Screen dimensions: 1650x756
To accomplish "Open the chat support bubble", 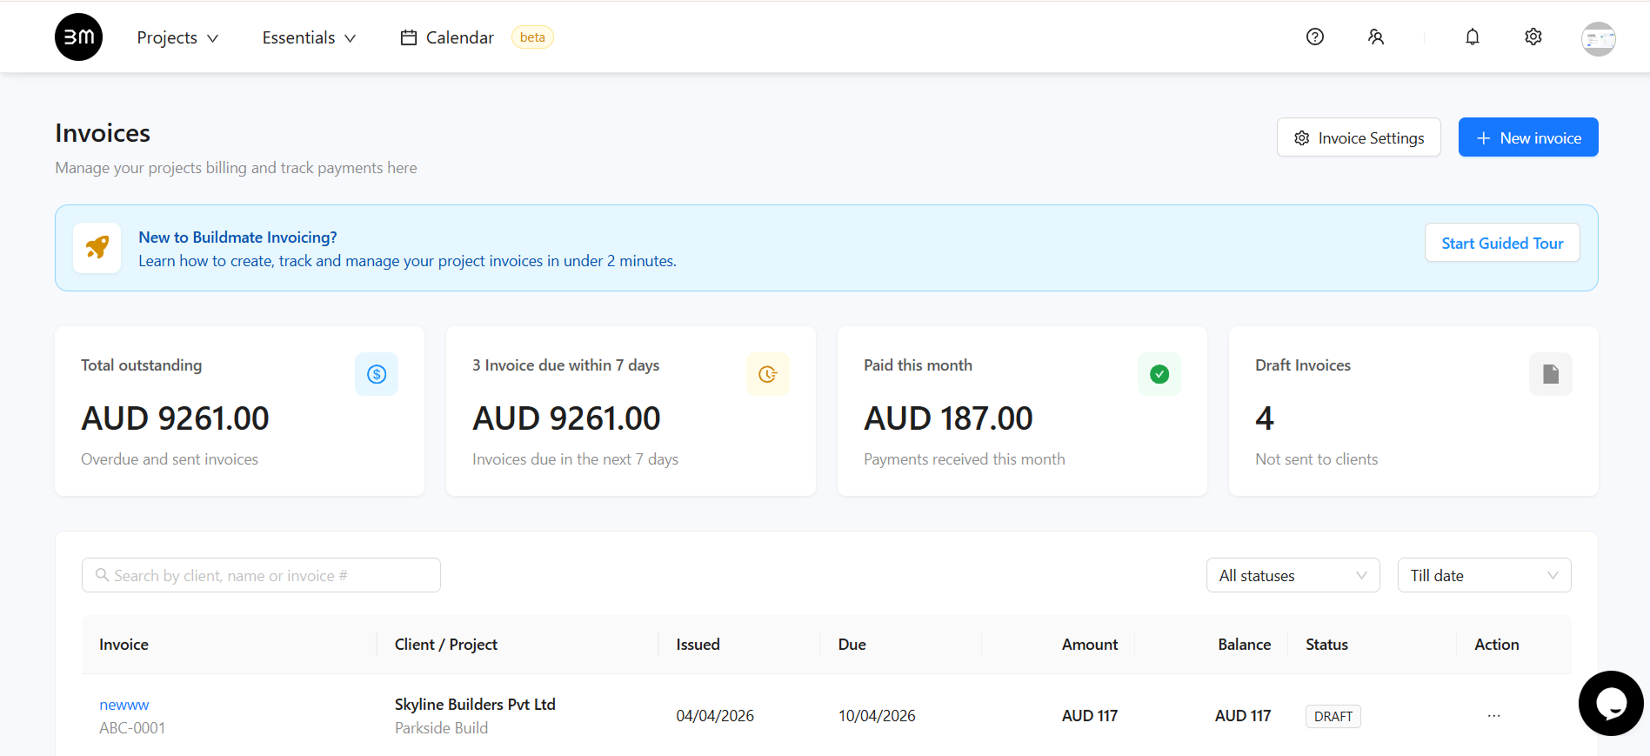I will click(x=1611, y=703).
